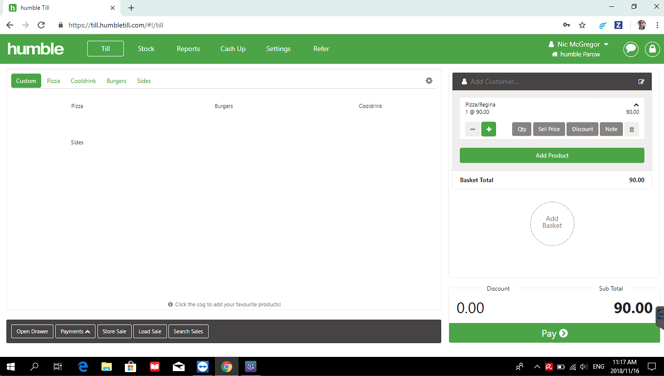The image size is (664, 376).
Task: Switch to Pizza category tab
Action: tap(53, 81)
